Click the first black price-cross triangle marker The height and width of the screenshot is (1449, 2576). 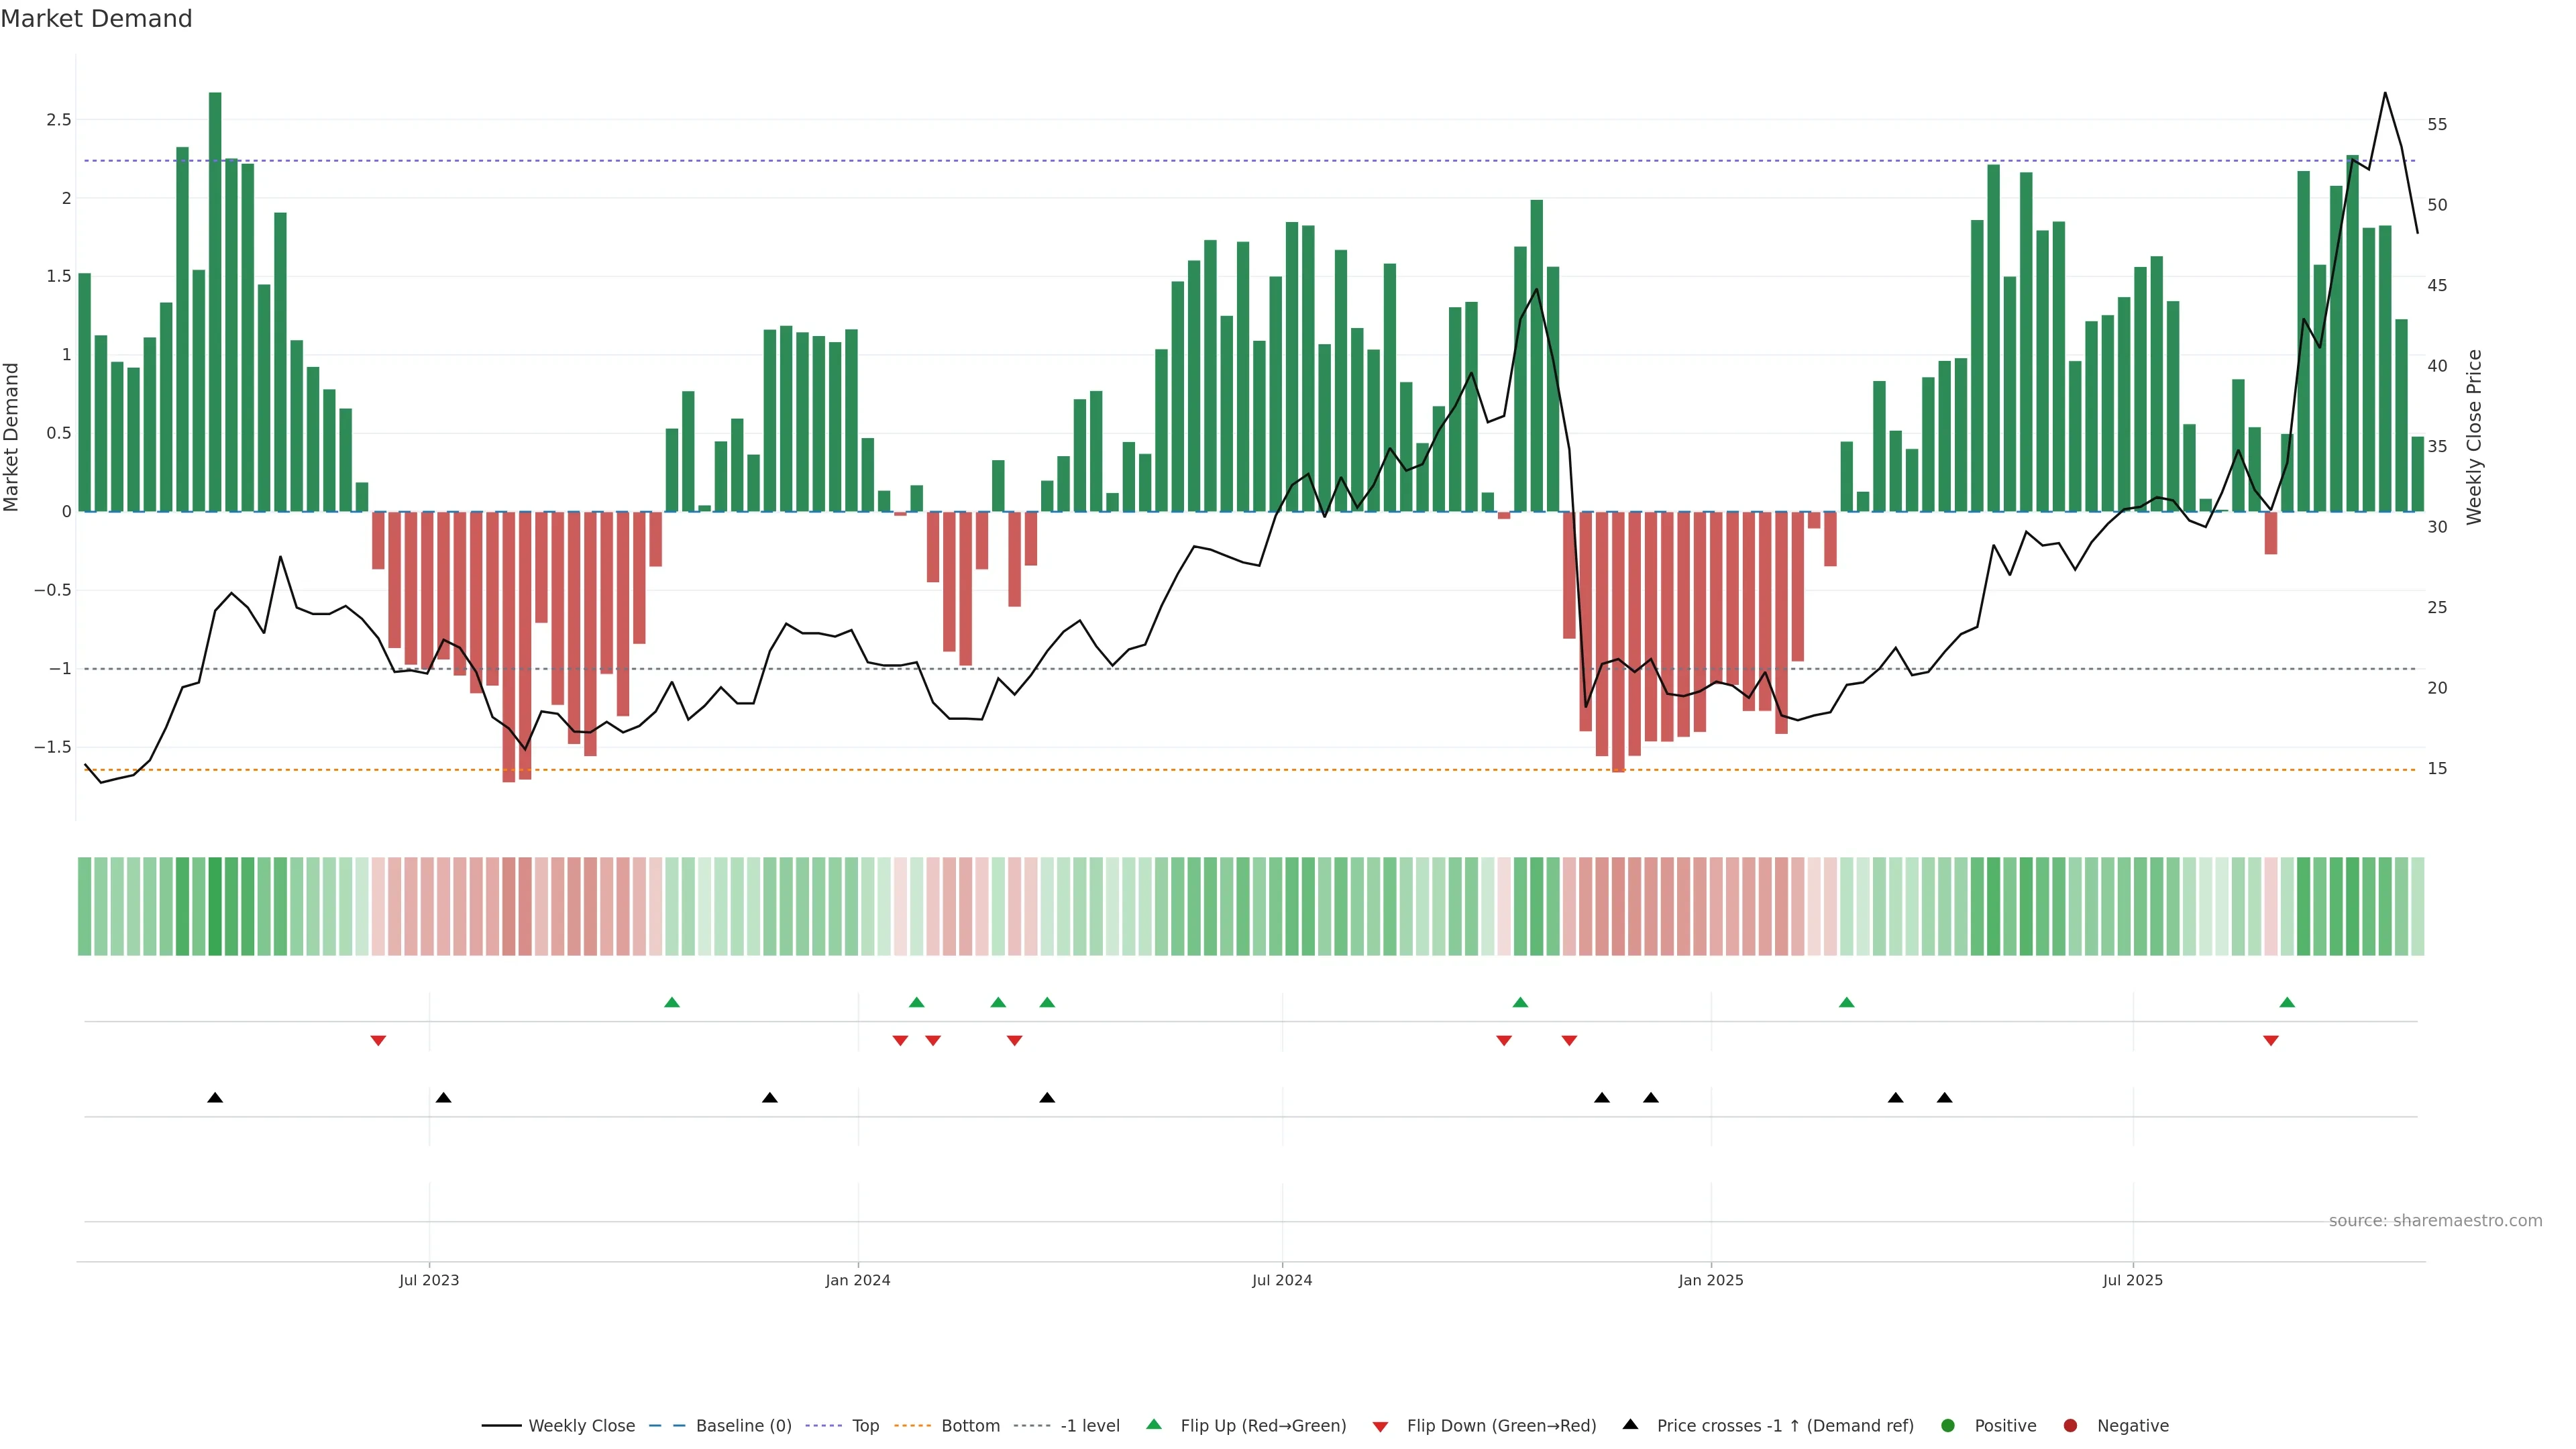tap(215, 1098)
